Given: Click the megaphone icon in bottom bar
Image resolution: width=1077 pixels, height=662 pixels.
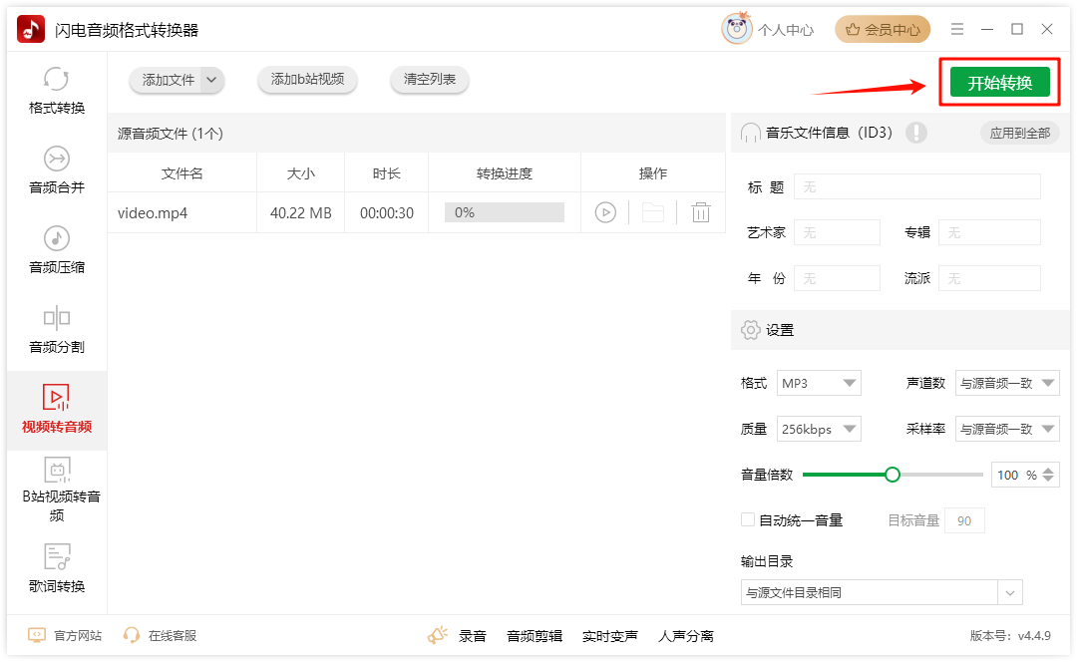Looking at the screenshot, I should pyautogui.click(x=438, y=635).
